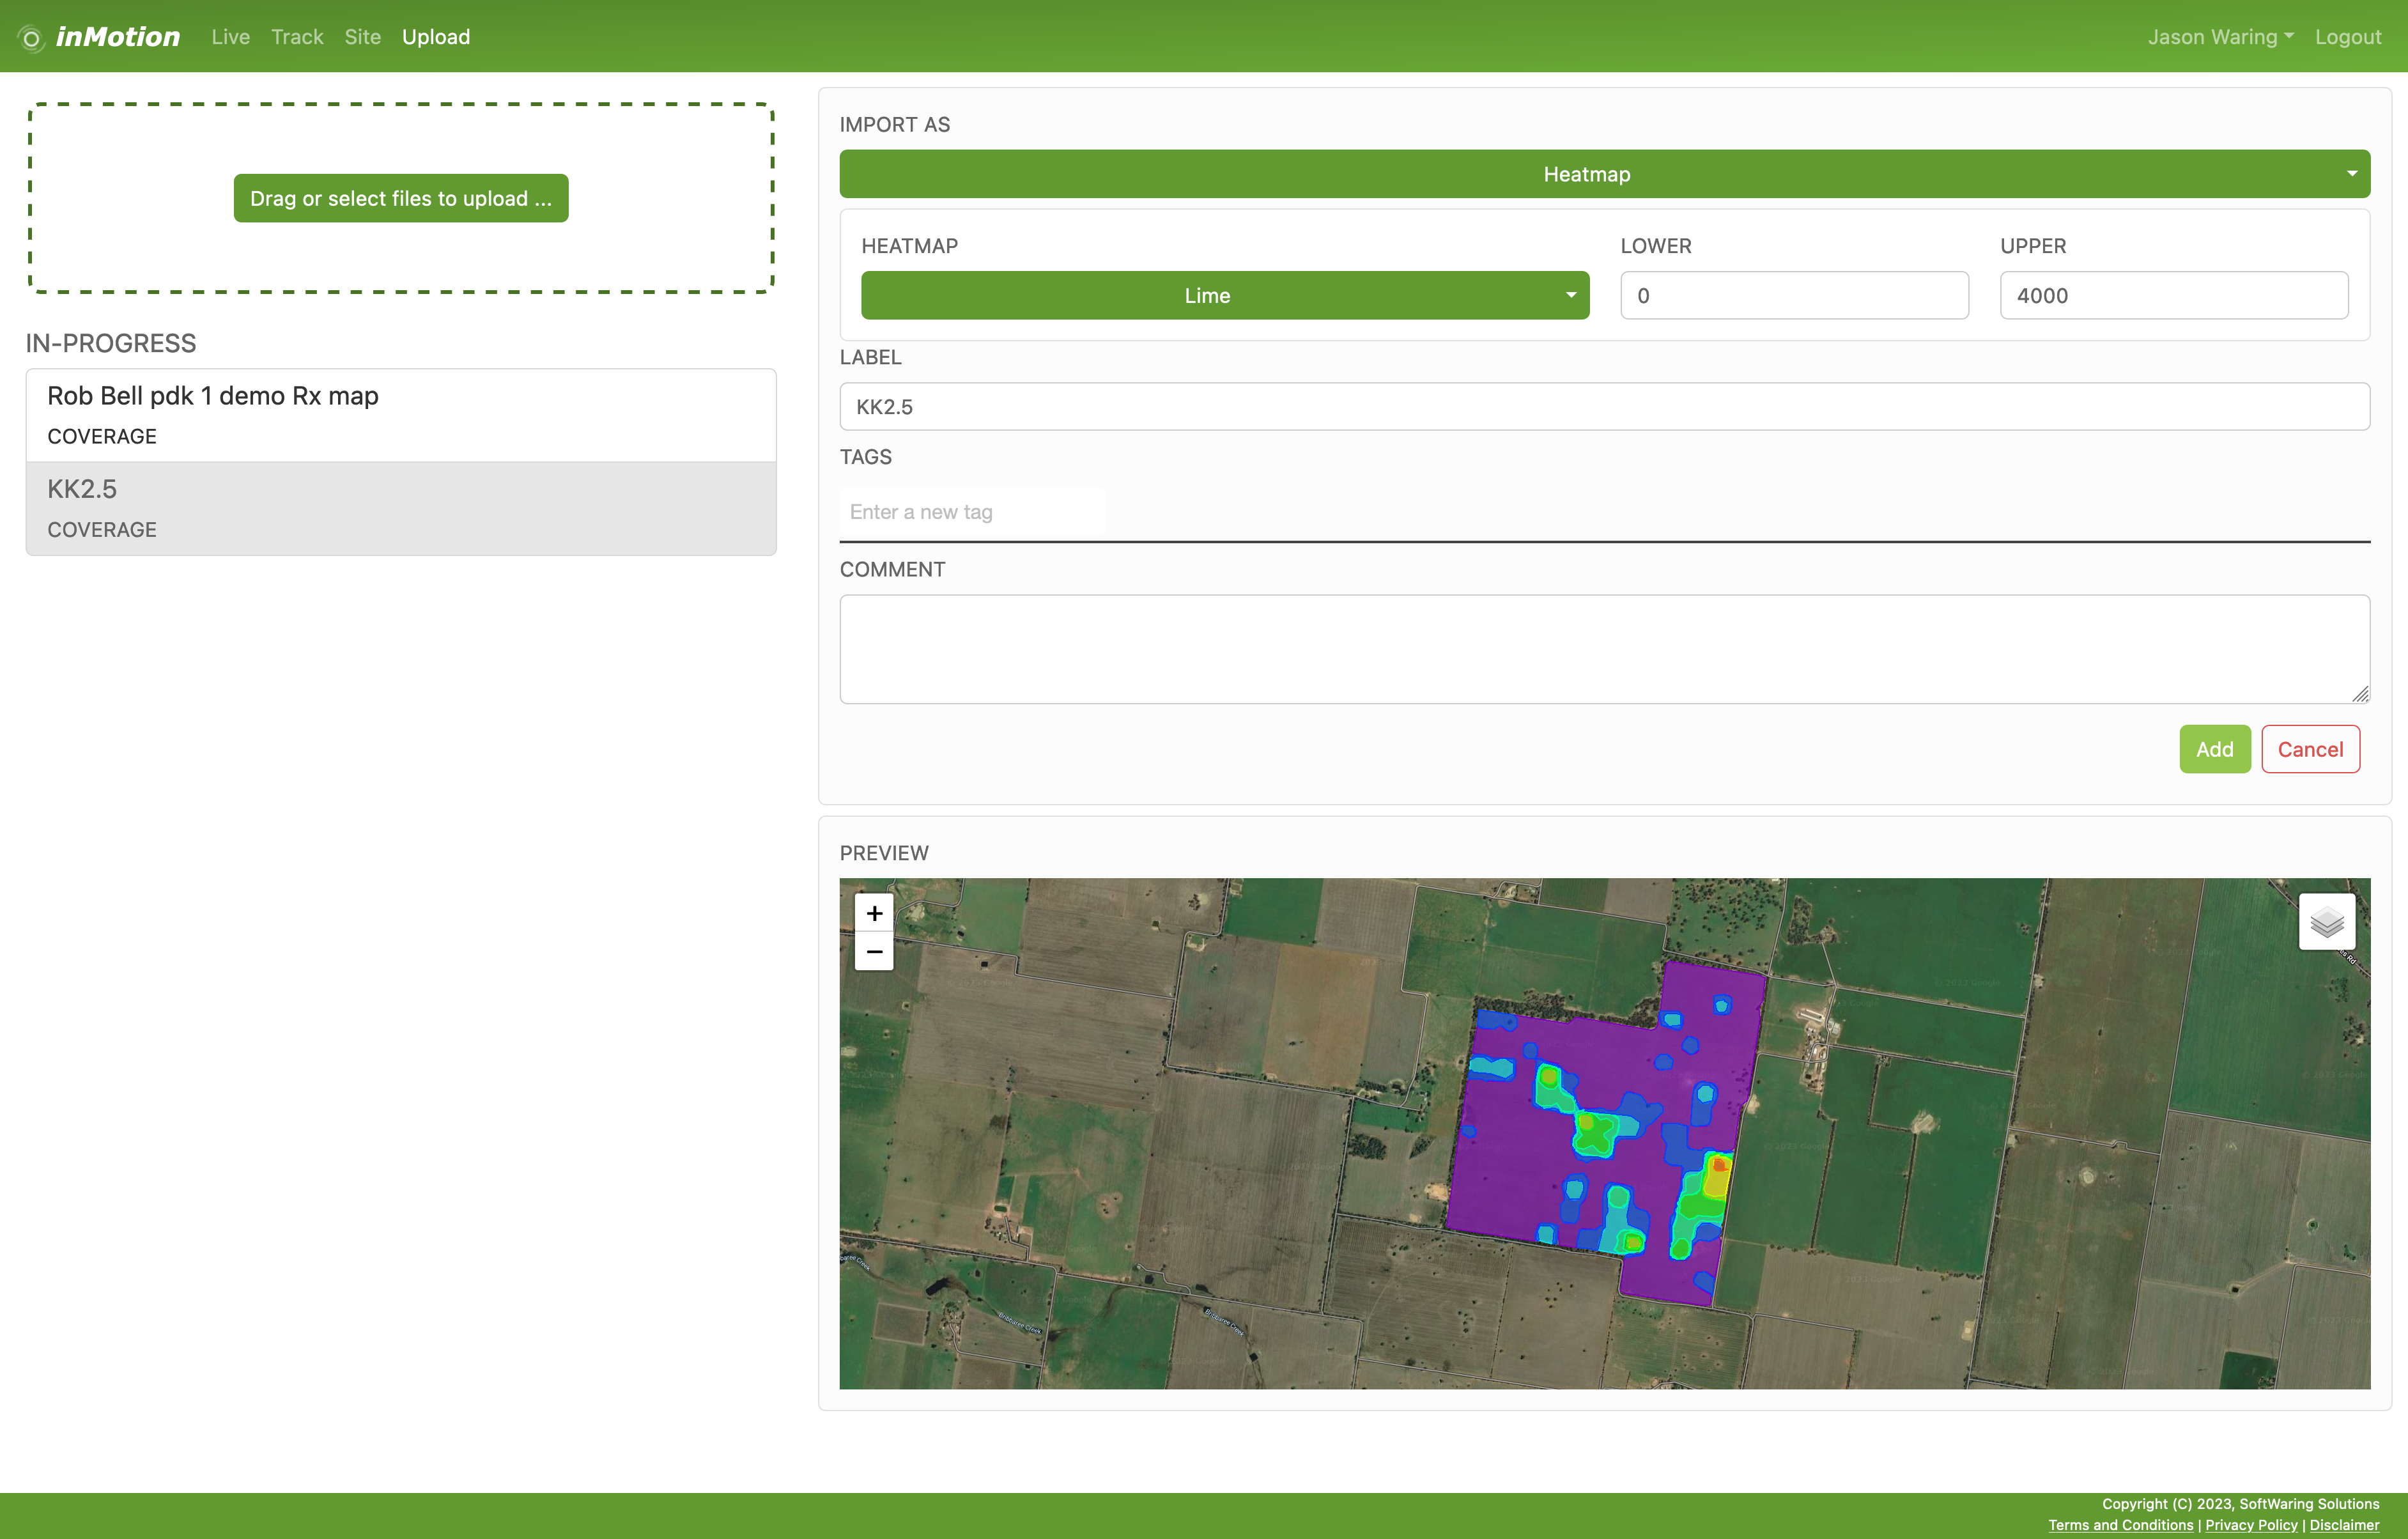Viewport: 2408px width, 1539px height.
Task: Open the Privacy Policy link
Action: point(2250,1525)
